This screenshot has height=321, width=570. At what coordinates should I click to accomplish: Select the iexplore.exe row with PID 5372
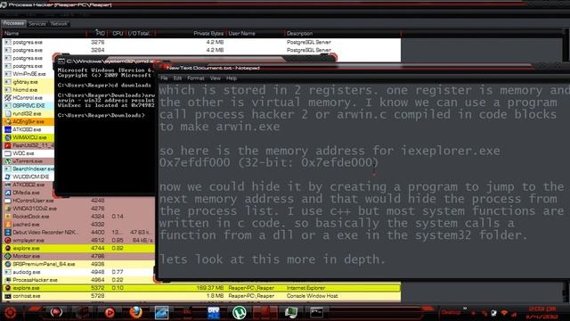pyautogui.click(x=202, y=288)
